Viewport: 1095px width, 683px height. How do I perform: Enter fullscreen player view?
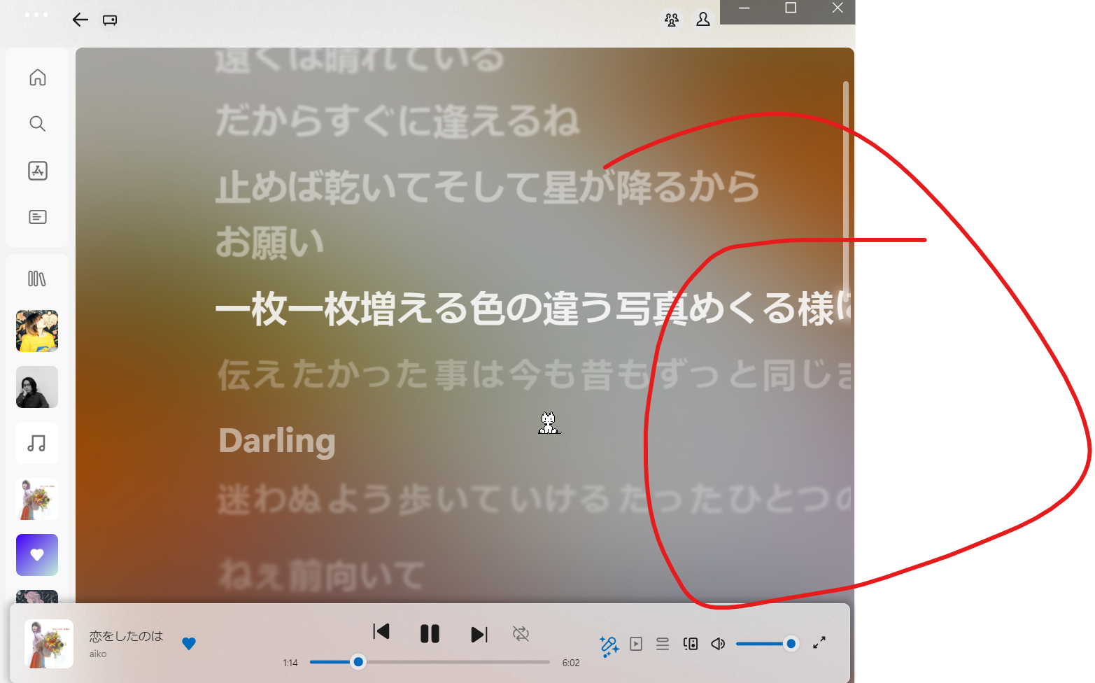(819, 643)
